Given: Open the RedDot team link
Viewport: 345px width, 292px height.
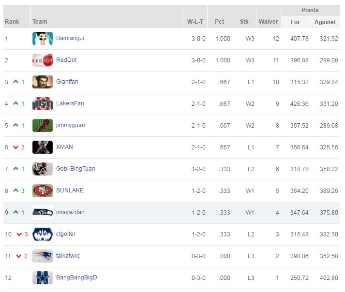Looking at the screenshot, I should point(66,60).
